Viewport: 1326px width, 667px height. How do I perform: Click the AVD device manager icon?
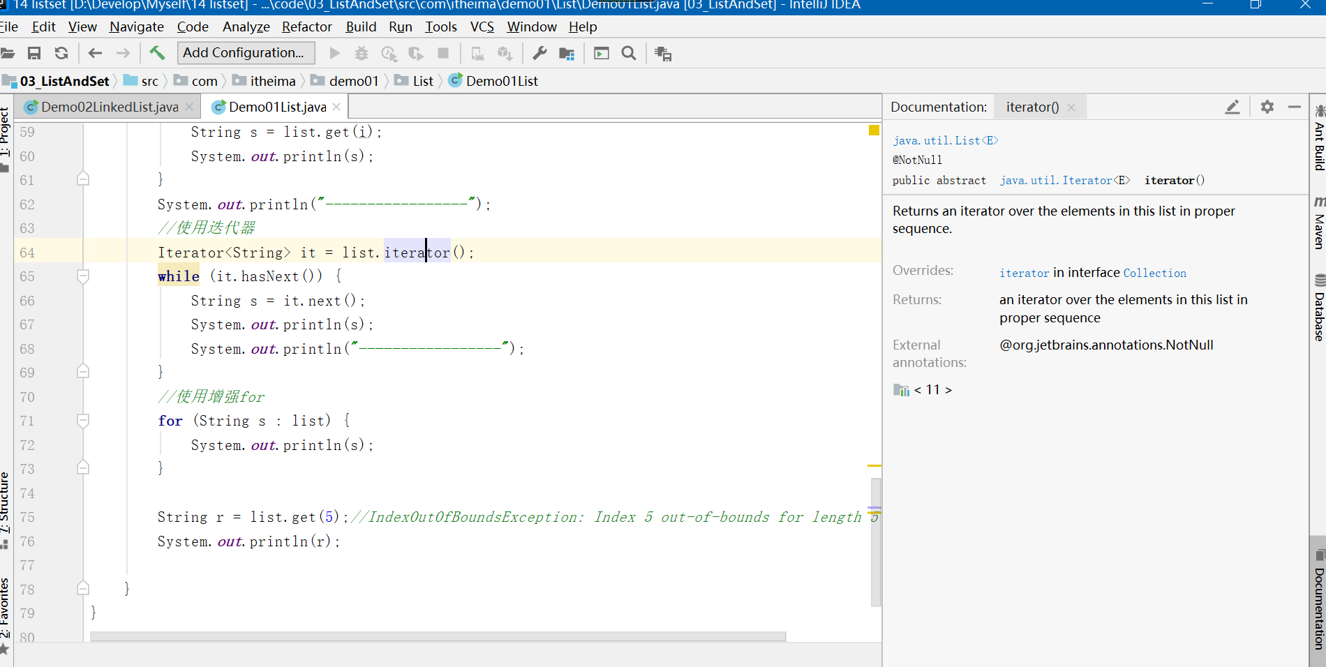coord(478,54)
